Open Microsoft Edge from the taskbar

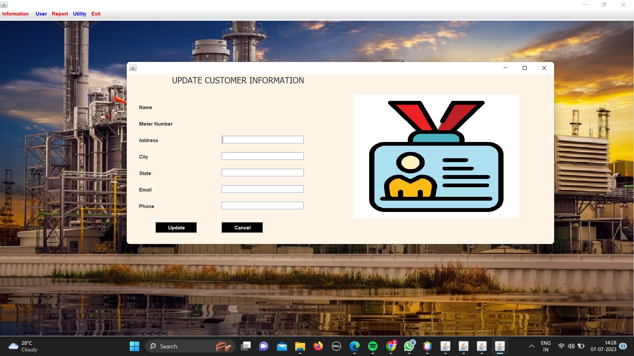(x=355, y=346)
